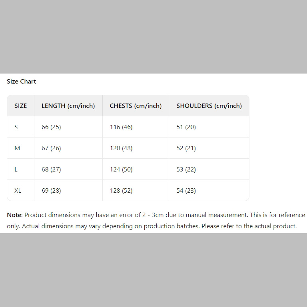Click the Size Chart heading
Viewport: 307px width, 307px height.
tap(22, 82)
